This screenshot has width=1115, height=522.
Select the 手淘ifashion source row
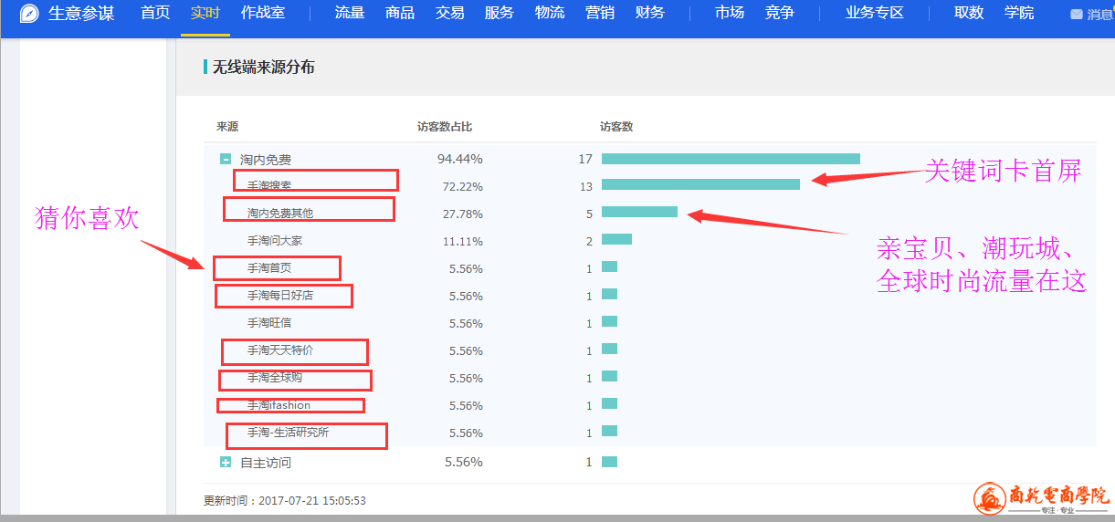tap(279, 405)
